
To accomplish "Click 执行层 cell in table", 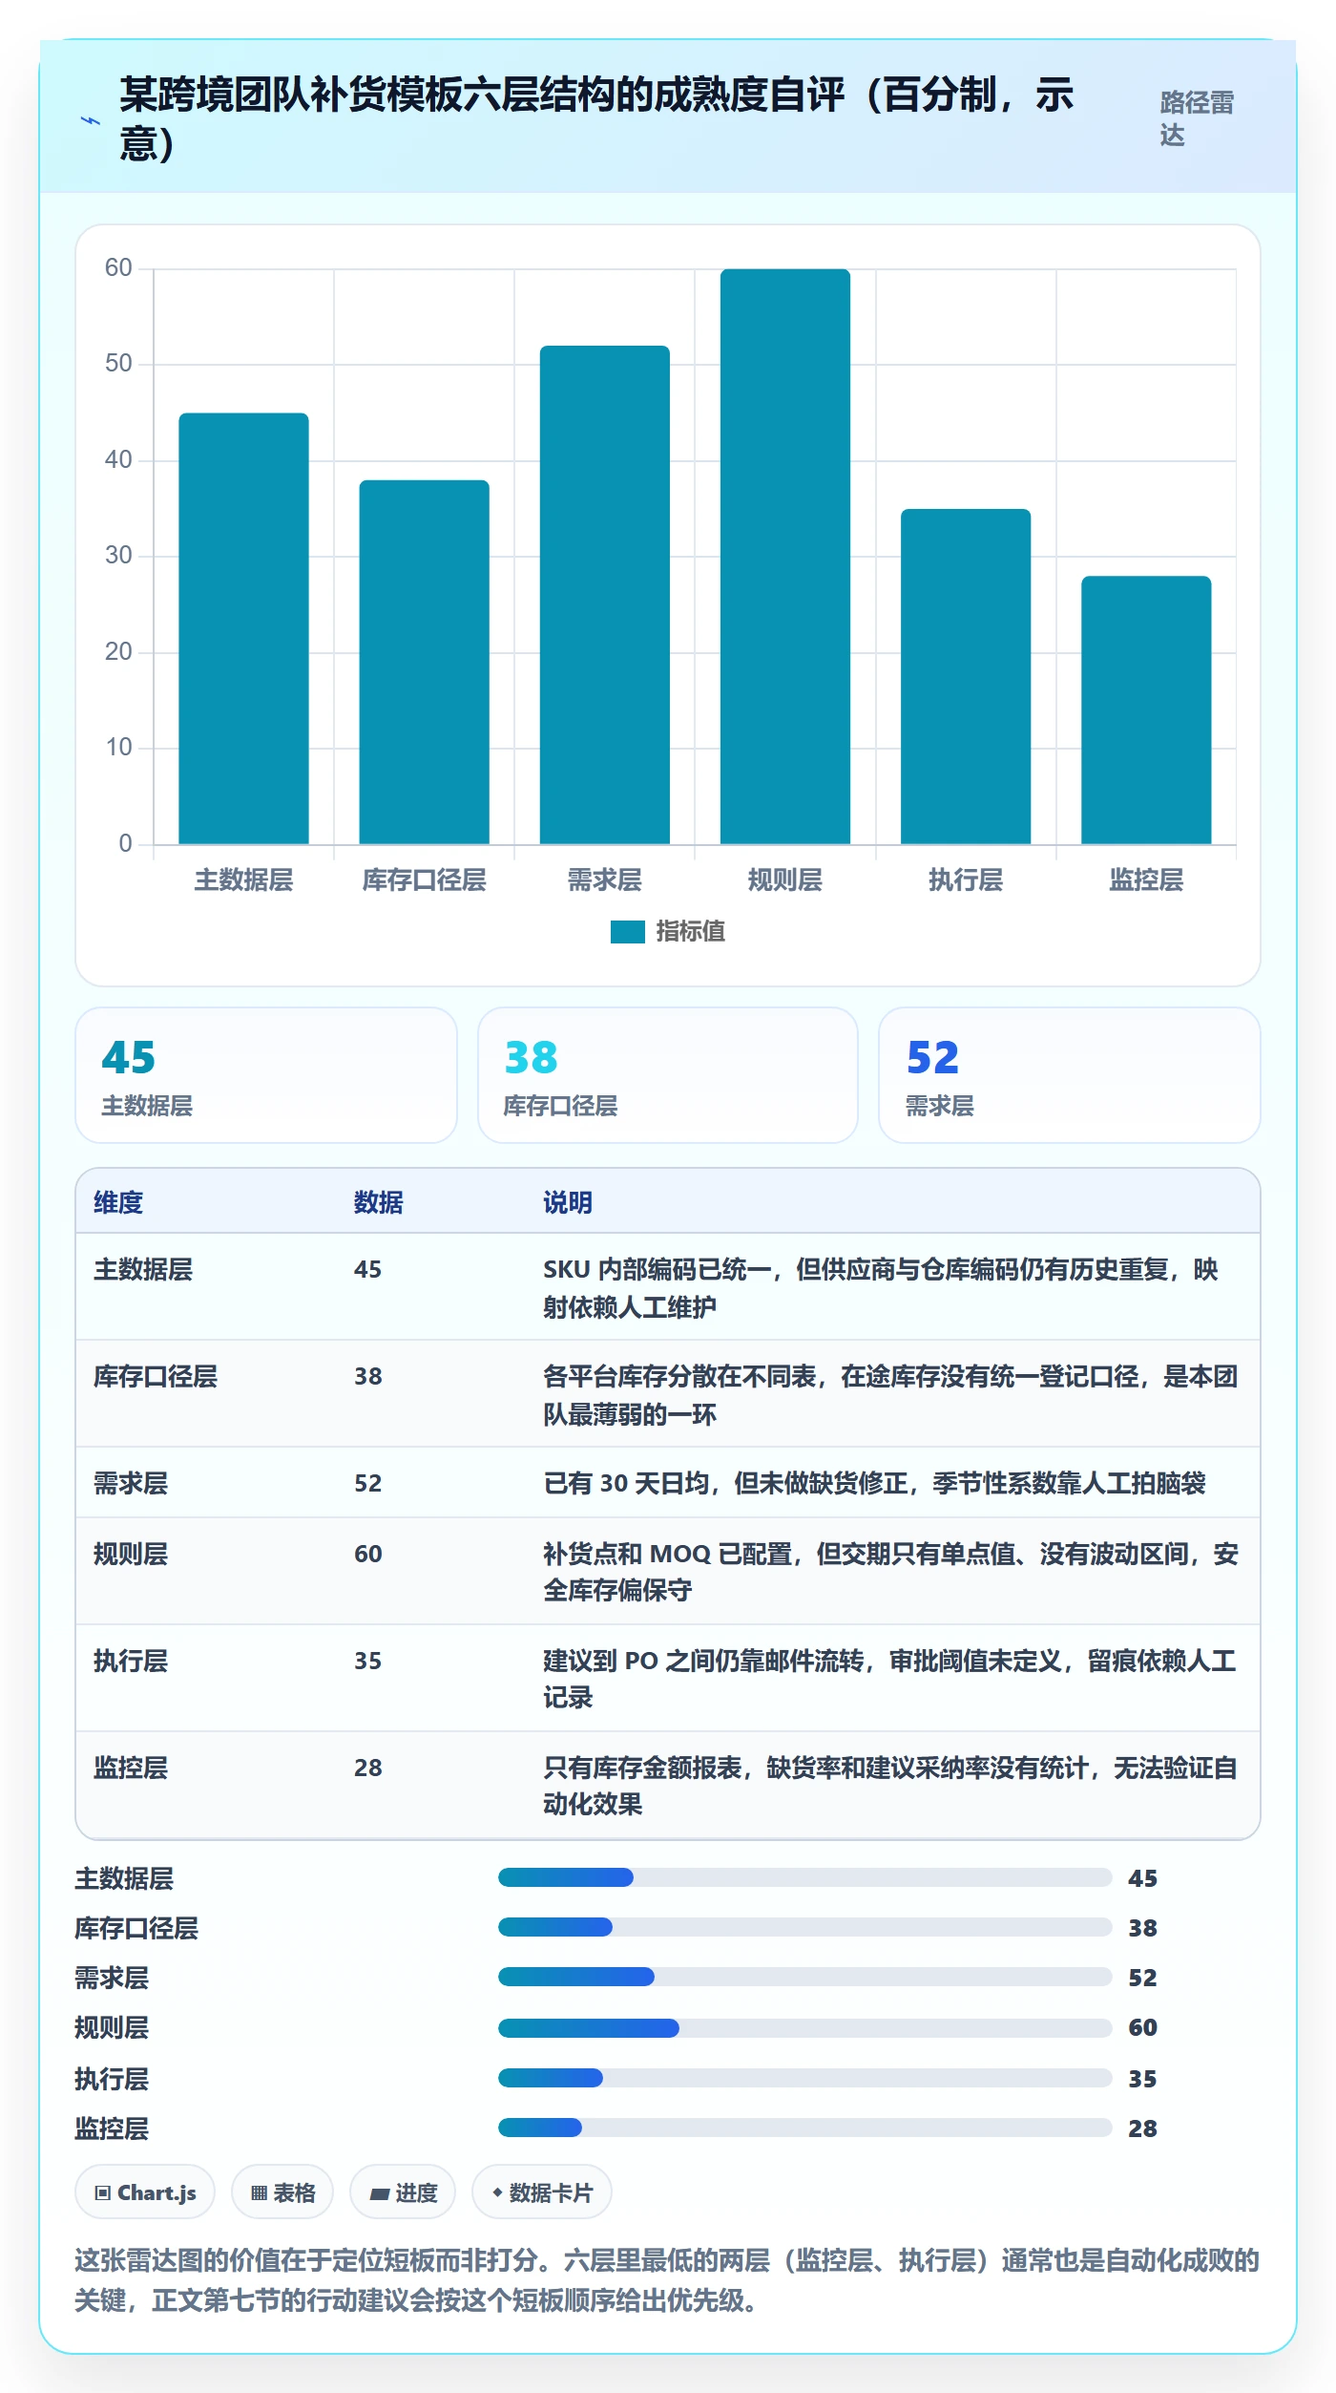I will click(131, 1661).
